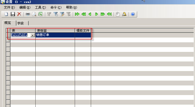Click the alert bell icon
The width and height of the screenshot is (195, 107).
[x=124, y=14]
